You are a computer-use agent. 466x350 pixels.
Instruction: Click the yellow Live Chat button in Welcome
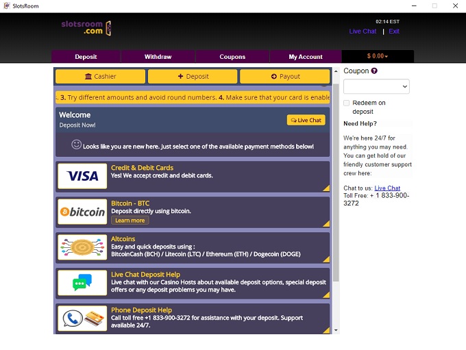pyautogui.click(x=306, y=120)
